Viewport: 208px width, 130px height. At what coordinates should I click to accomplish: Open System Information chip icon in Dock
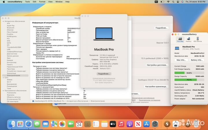click(176, 124)
